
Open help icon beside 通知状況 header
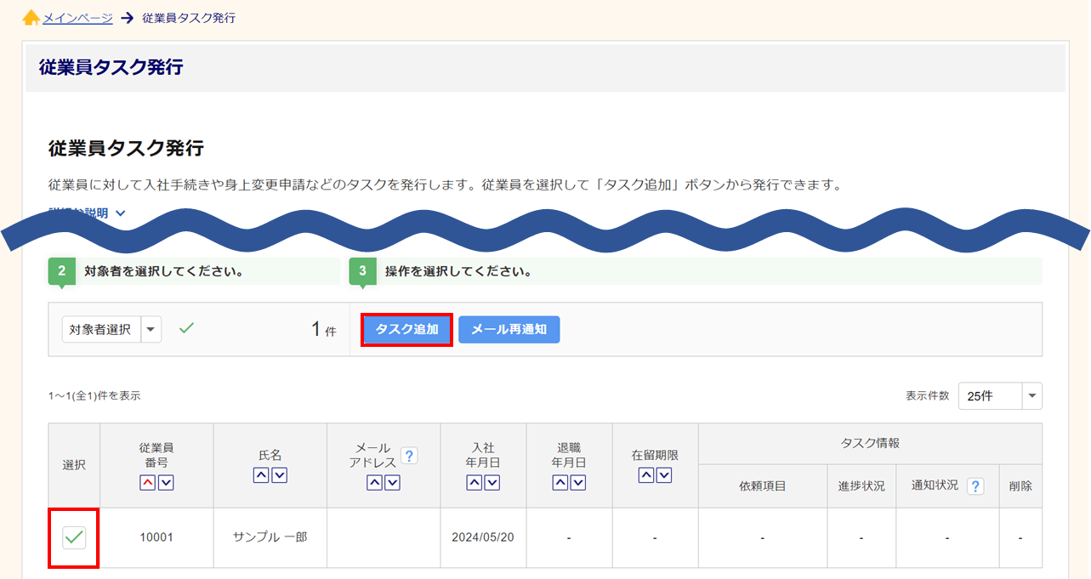tap(975, 486)
